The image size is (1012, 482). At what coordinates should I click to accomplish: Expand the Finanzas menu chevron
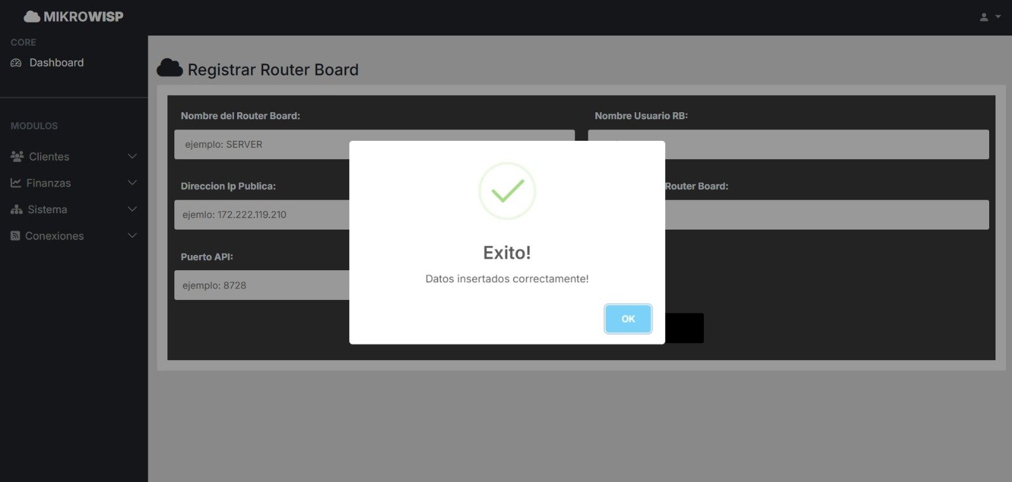click(132, 183)
